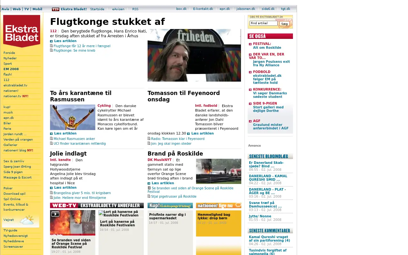
Task: Click arrow icon beside SIDE 9-PIGEN
Action: pos(250,104)
